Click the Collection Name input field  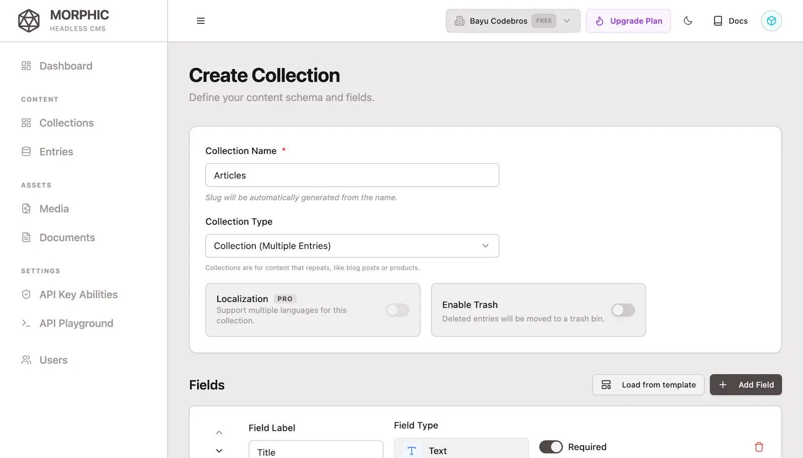coord(352,175)
